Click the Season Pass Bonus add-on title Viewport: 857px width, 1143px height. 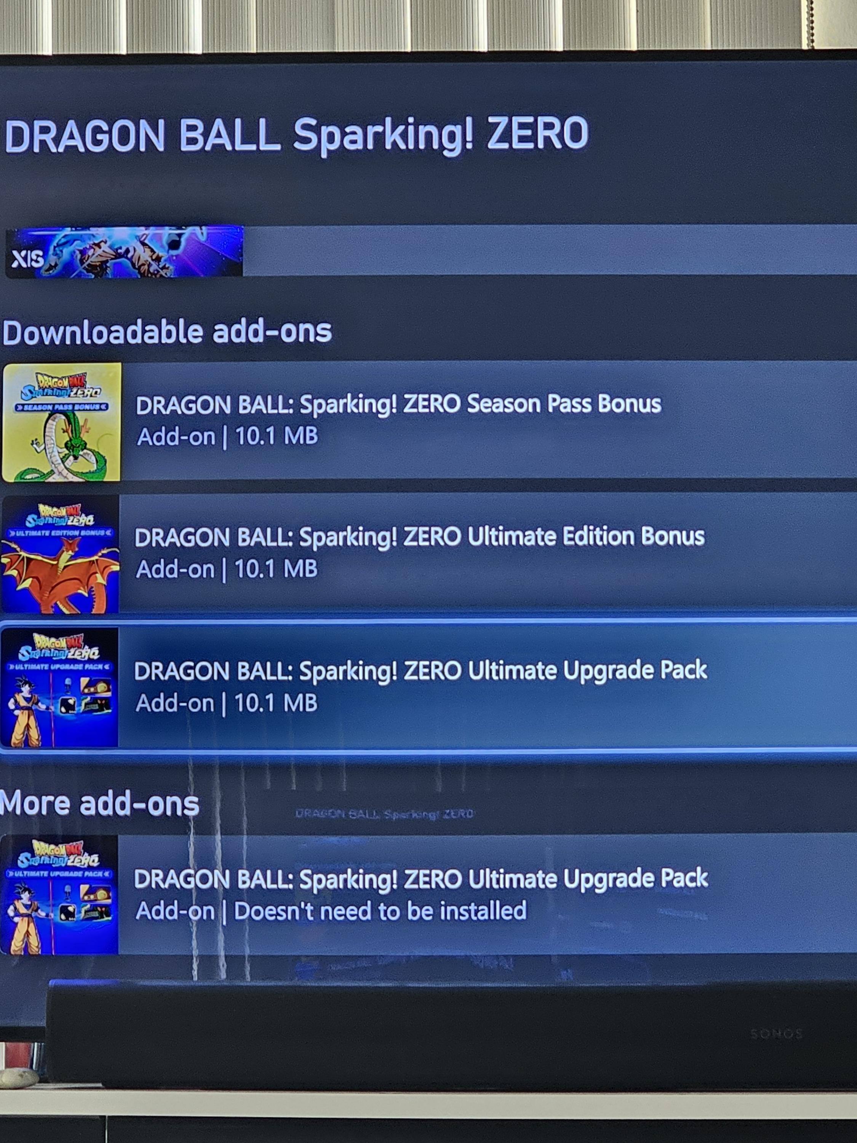[x=398, y=405]
